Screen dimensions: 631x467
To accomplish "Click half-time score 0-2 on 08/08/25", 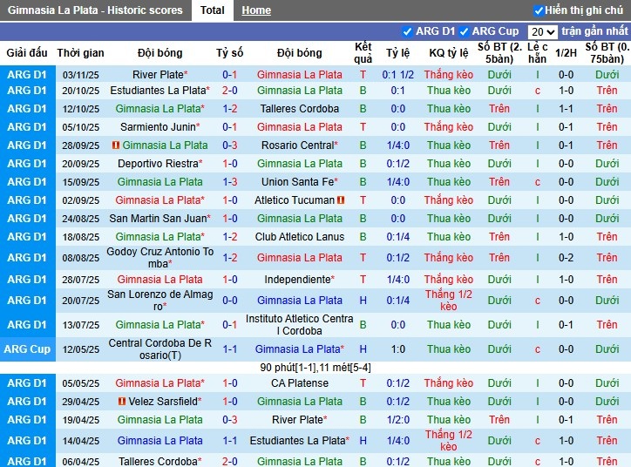I will [566, 257].
